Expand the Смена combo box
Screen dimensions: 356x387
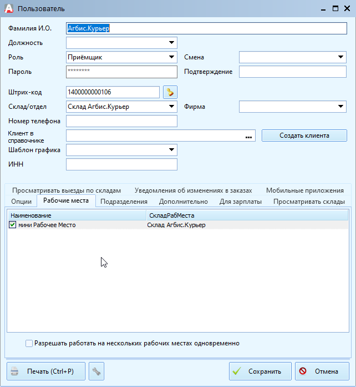340,57
